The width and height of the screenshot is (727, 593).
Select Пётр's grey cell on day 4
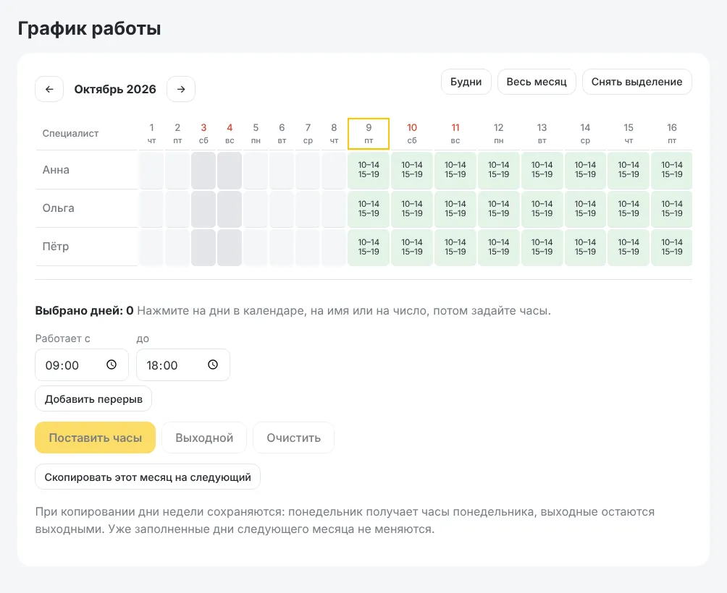click(230, 247)
